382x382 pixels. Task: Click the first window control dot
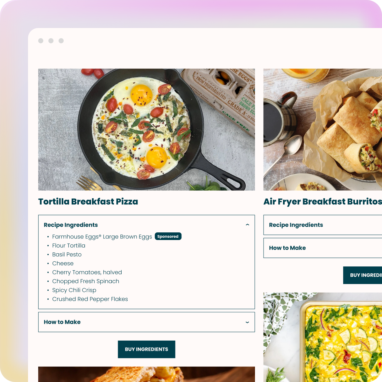tap(41, 41)
